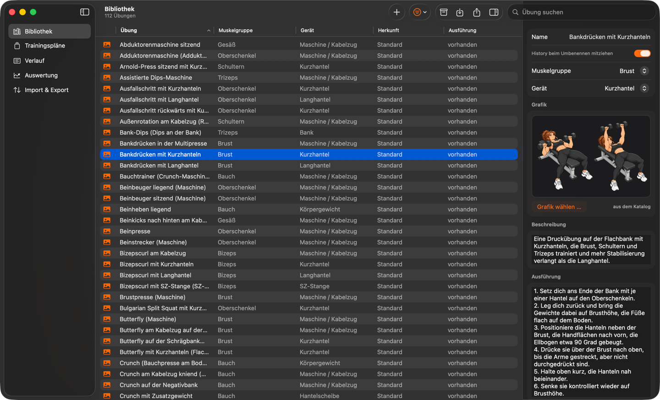Click the import (download tray) toolbar icon
Viewport: 660px width, 400px height.
point(460,12)
